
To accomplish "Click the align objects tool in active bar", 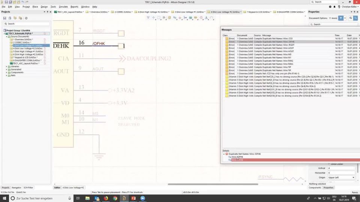I will pos(164,18).
